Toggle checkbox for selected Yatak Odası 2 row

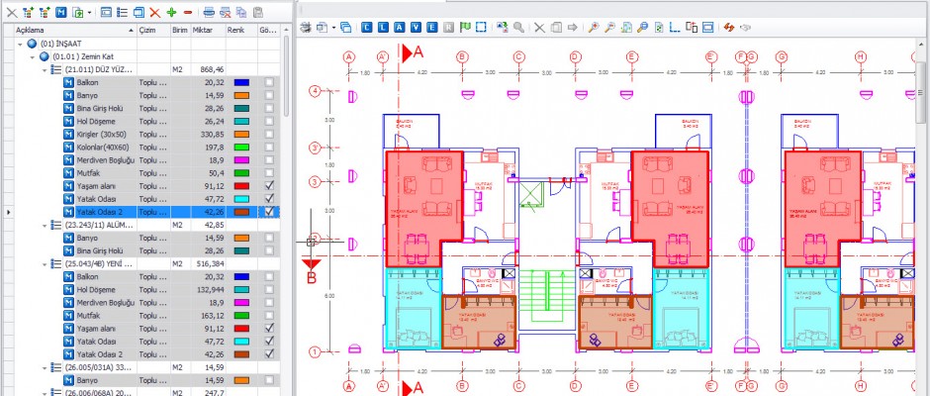(x=269, y=211)
